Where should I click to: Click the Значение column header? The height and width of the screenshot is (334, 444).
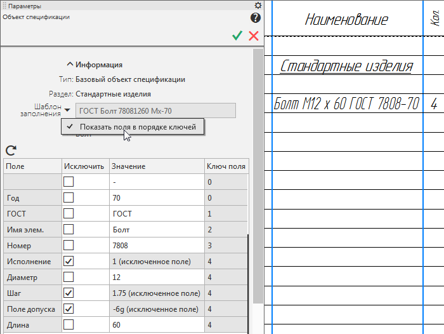pyautogui.click(x=129, y=166)
